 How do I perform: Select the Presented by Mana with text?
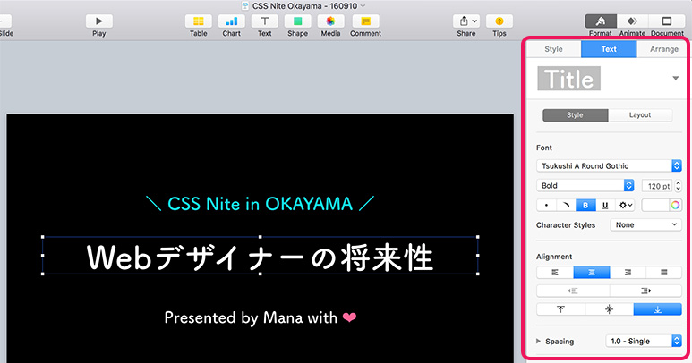pyautogui.click(x=251, y=317)
